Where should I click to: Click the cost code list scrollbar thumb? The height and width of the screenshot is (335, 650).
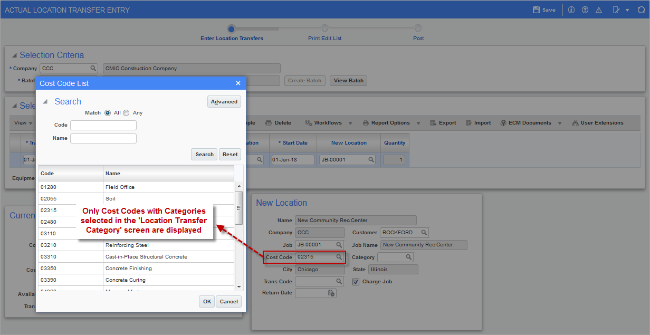click(238, 207)
